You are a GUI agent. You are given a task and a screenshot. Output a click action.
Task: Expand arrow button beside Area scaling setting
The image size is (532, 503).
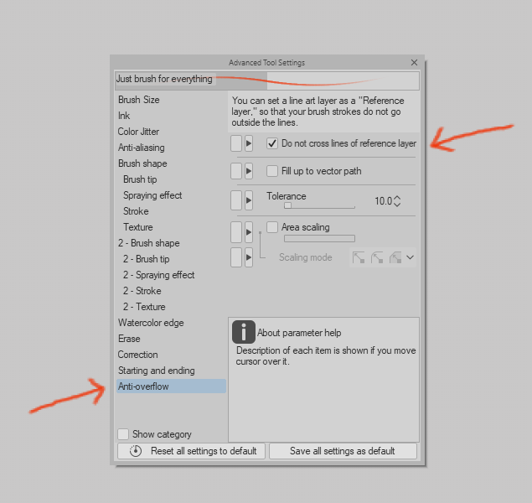(249, 232)
